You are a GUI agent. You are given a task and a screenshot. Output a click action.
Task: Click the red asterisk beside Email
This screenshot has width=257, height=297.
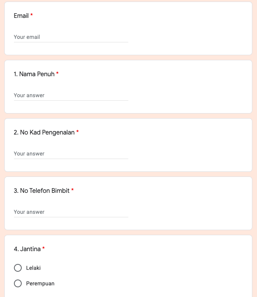click(32, 16)
